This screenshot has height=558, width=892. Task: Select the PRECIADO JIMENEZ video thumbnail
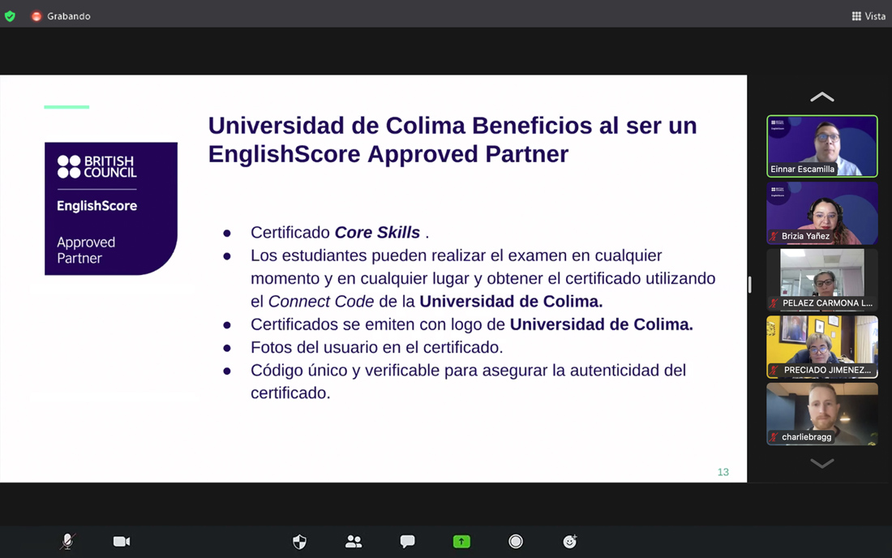(822, 347)
